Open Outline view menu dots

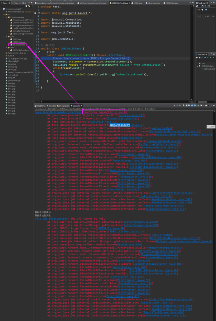pos(197,61)
